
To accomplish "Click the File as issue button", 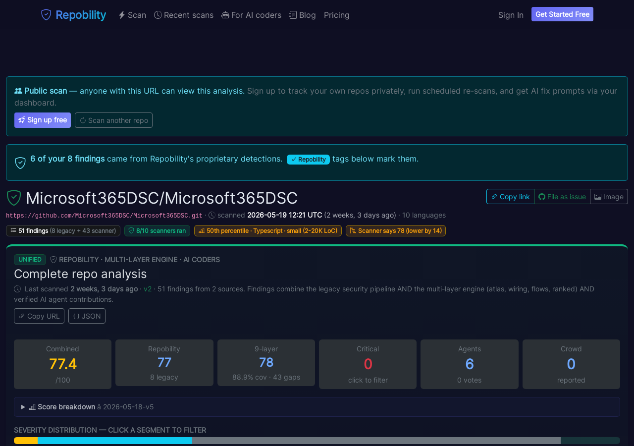I will [562, 197].
